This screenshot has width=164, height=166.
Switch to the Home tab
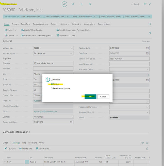coord(7,24)
